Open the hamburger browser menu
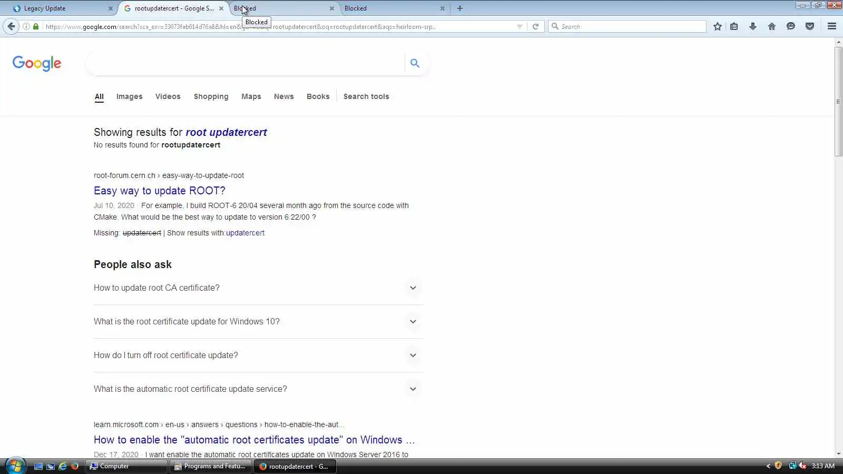This screenshot has width=843, height=474. pos(832,26)
